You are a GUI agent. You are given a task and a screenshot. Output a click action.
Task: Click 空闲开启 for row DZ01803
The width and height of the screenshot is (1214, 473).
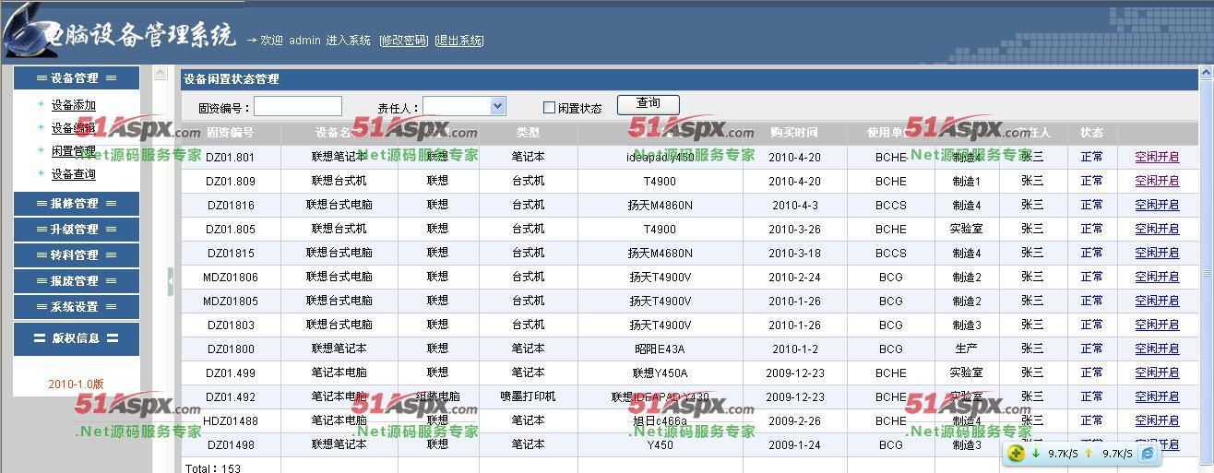pos(1157,325)
